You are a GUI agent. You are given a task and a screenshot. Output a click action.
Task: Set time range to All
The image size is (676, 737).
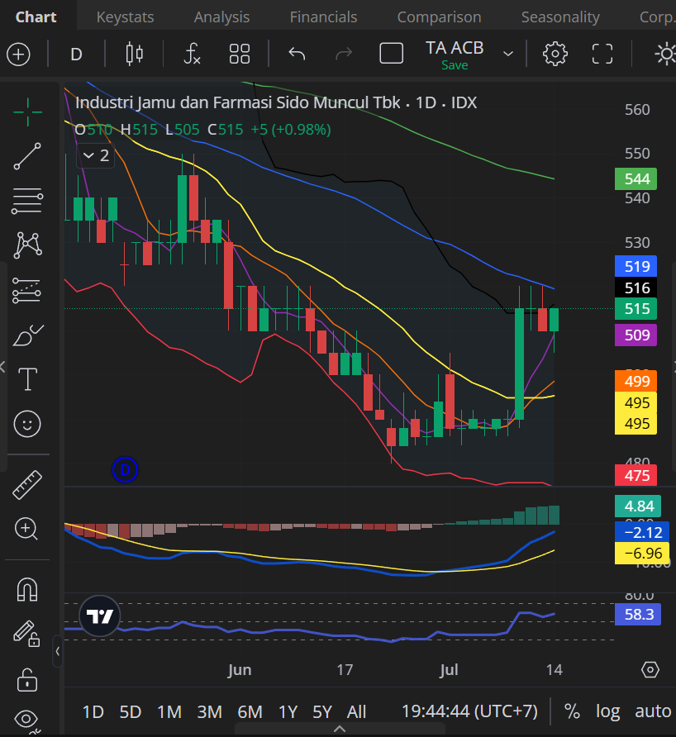pyautogui.click(x=356, y=711)
